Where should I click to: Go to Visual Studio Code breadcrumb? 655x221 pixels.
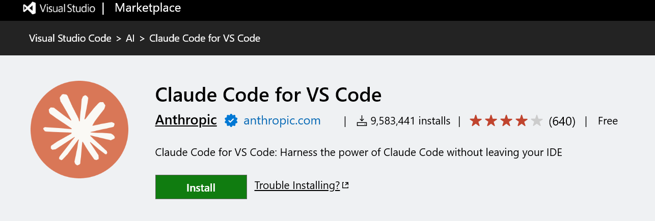pyautogui.click(x=70, y=38)
